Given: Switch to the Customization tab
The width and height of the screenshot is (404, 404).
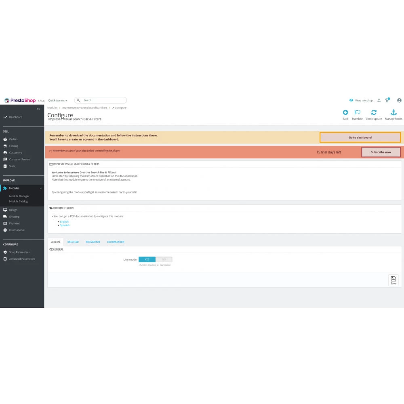Looking at the screenshot, I should tap(116, 242).
